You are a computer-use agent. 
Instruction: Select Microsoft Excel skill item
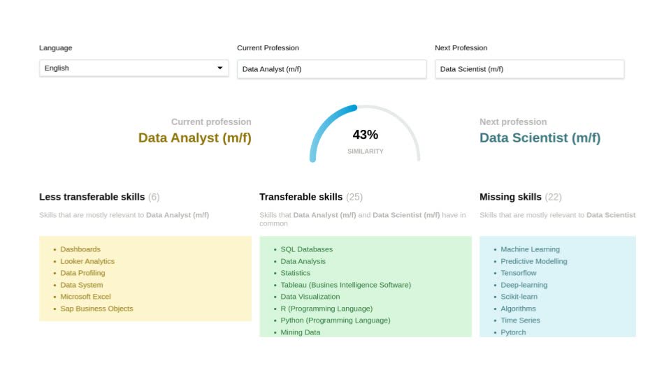(x=85, y=297)
